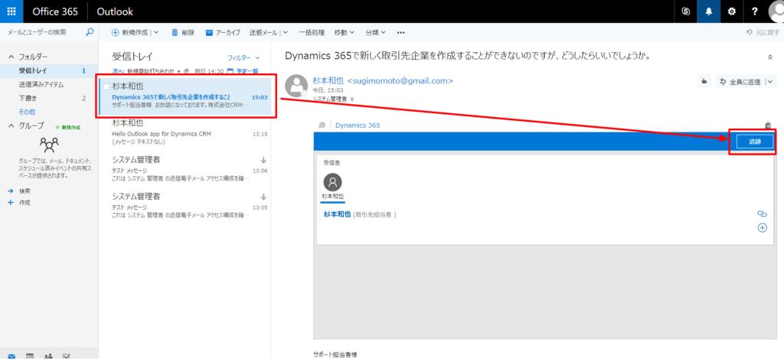Collapse the フォルダー section
784x359 pixels.
11,57
